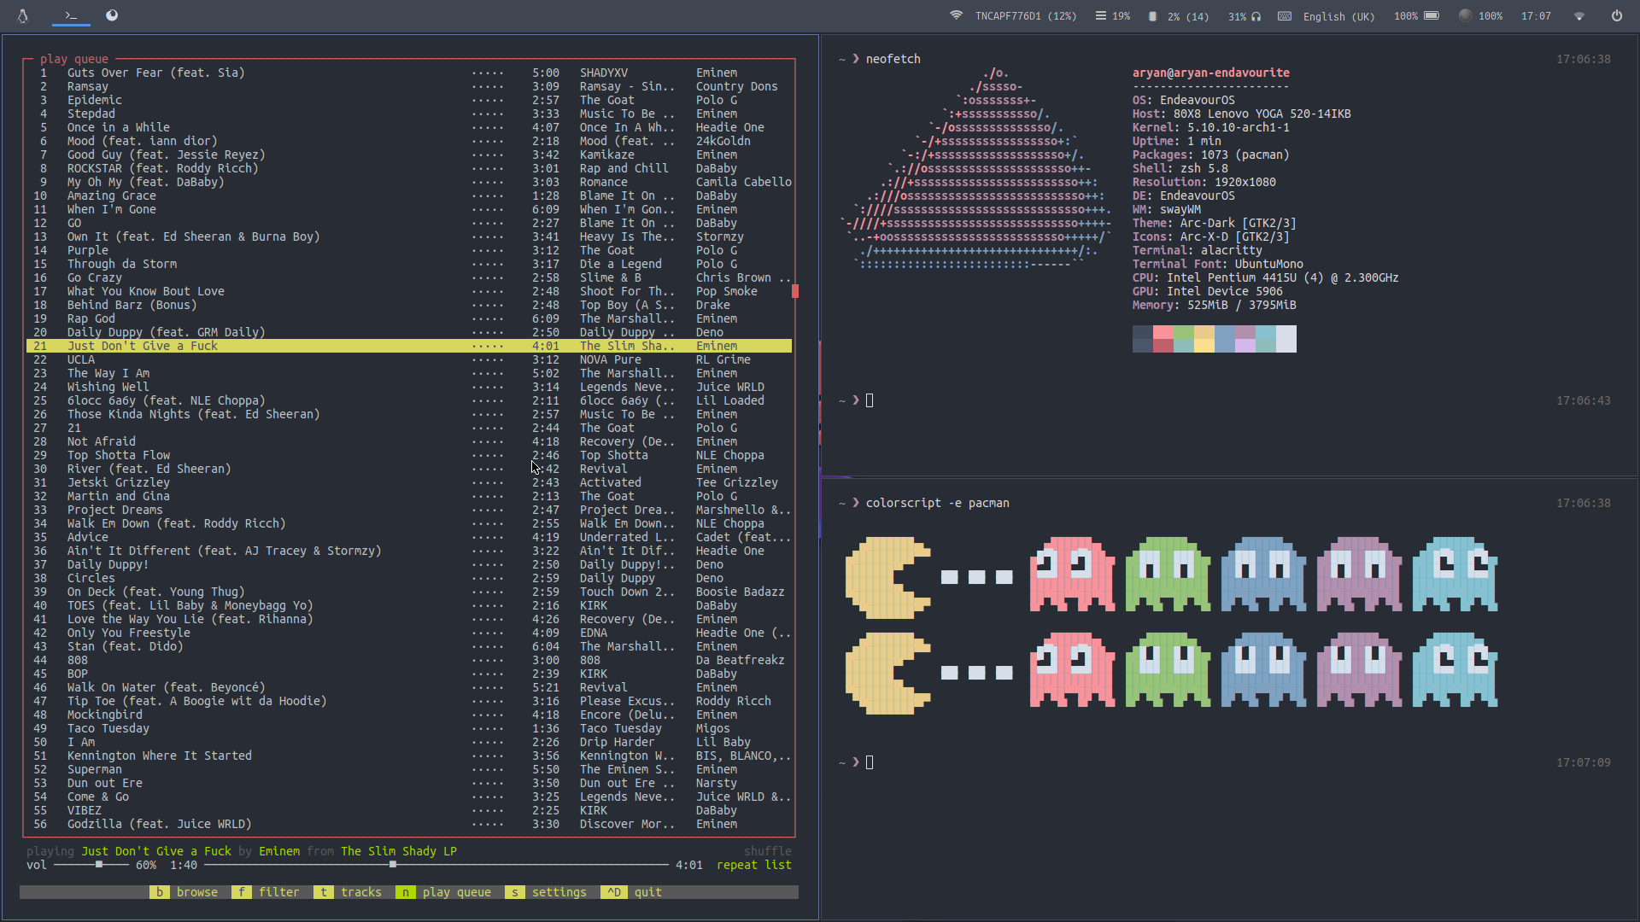
Task: Select track 'Mockingbird'
Action: pos(105,715)
